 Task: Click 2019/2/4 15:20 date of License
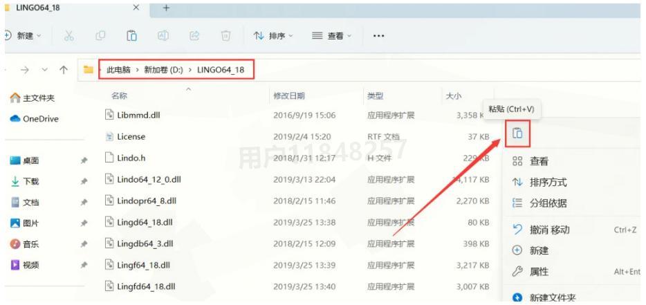[301, 136]
